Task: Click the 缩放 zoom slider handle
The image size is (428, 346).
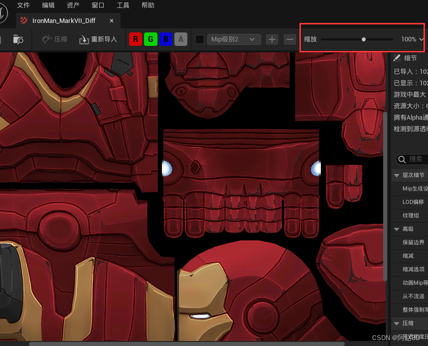Action: (364, 39)
